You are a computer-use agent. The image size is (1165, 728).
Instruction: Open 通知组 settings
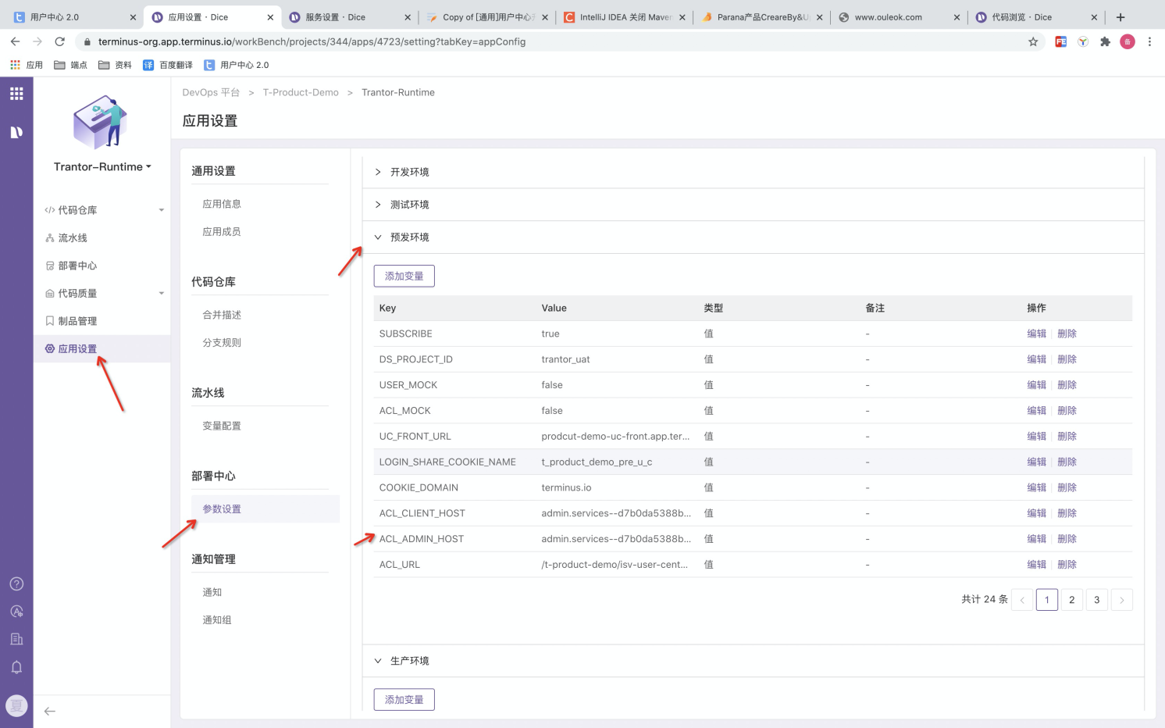[x=217, y=620]
